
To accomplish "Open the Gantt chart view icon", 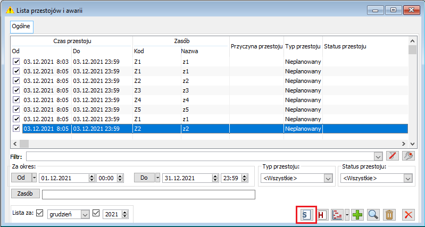I will (337, 215).
